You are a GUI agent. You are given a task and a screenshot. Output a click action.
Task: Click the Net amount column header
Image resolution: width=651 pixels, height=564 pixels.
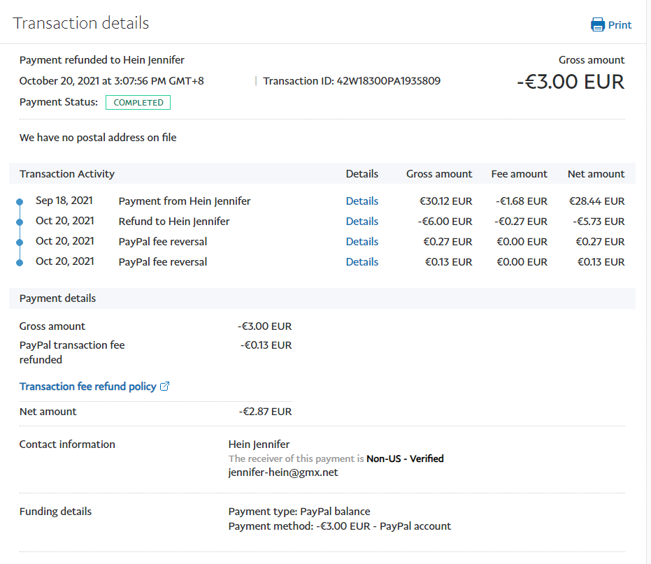(x=596, y=174)
